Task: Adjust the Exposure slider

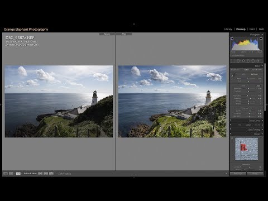Action: 248,89
